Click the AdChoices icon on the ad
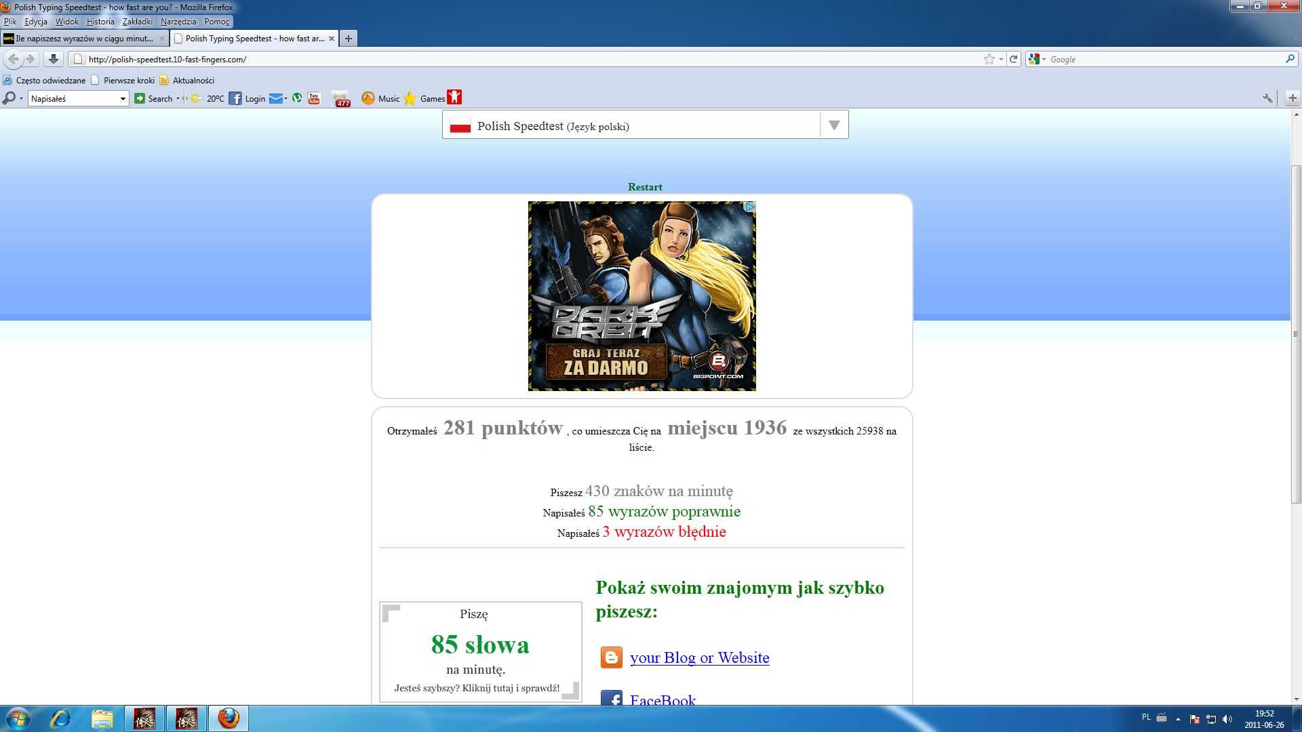The width and height of the screenshot is (1302, 732). (x=749, y=207)
